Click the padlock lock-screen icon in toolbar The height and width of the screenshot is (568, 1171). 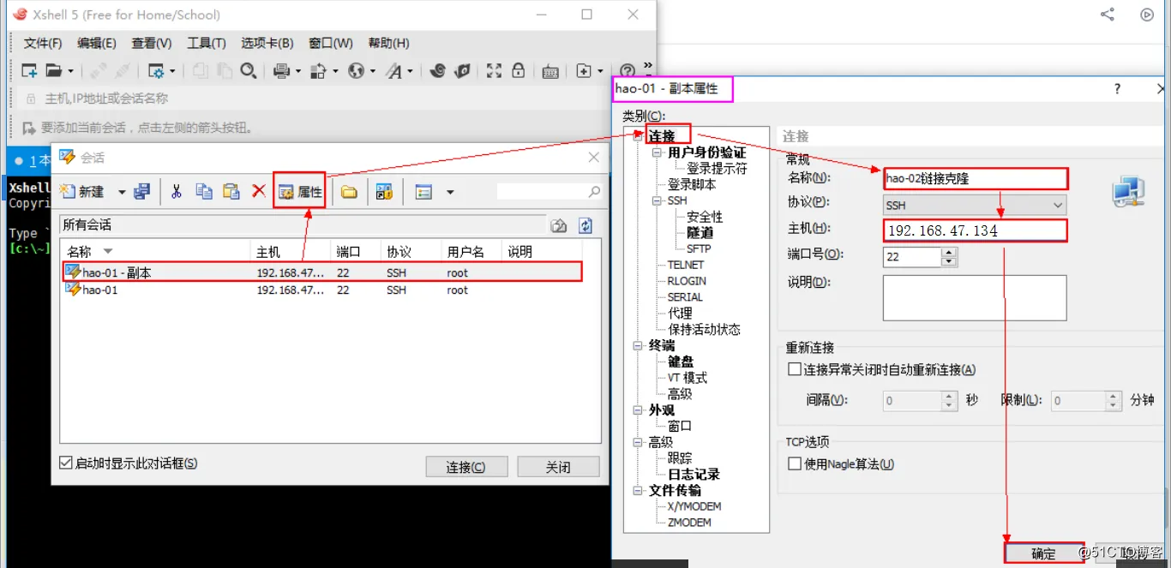point(518,71)
